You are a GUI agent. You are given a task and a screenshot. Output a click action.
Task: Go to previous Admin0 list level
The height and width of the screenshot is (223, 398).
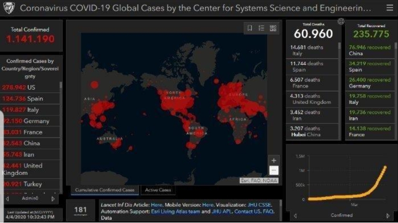coord(7,199)
